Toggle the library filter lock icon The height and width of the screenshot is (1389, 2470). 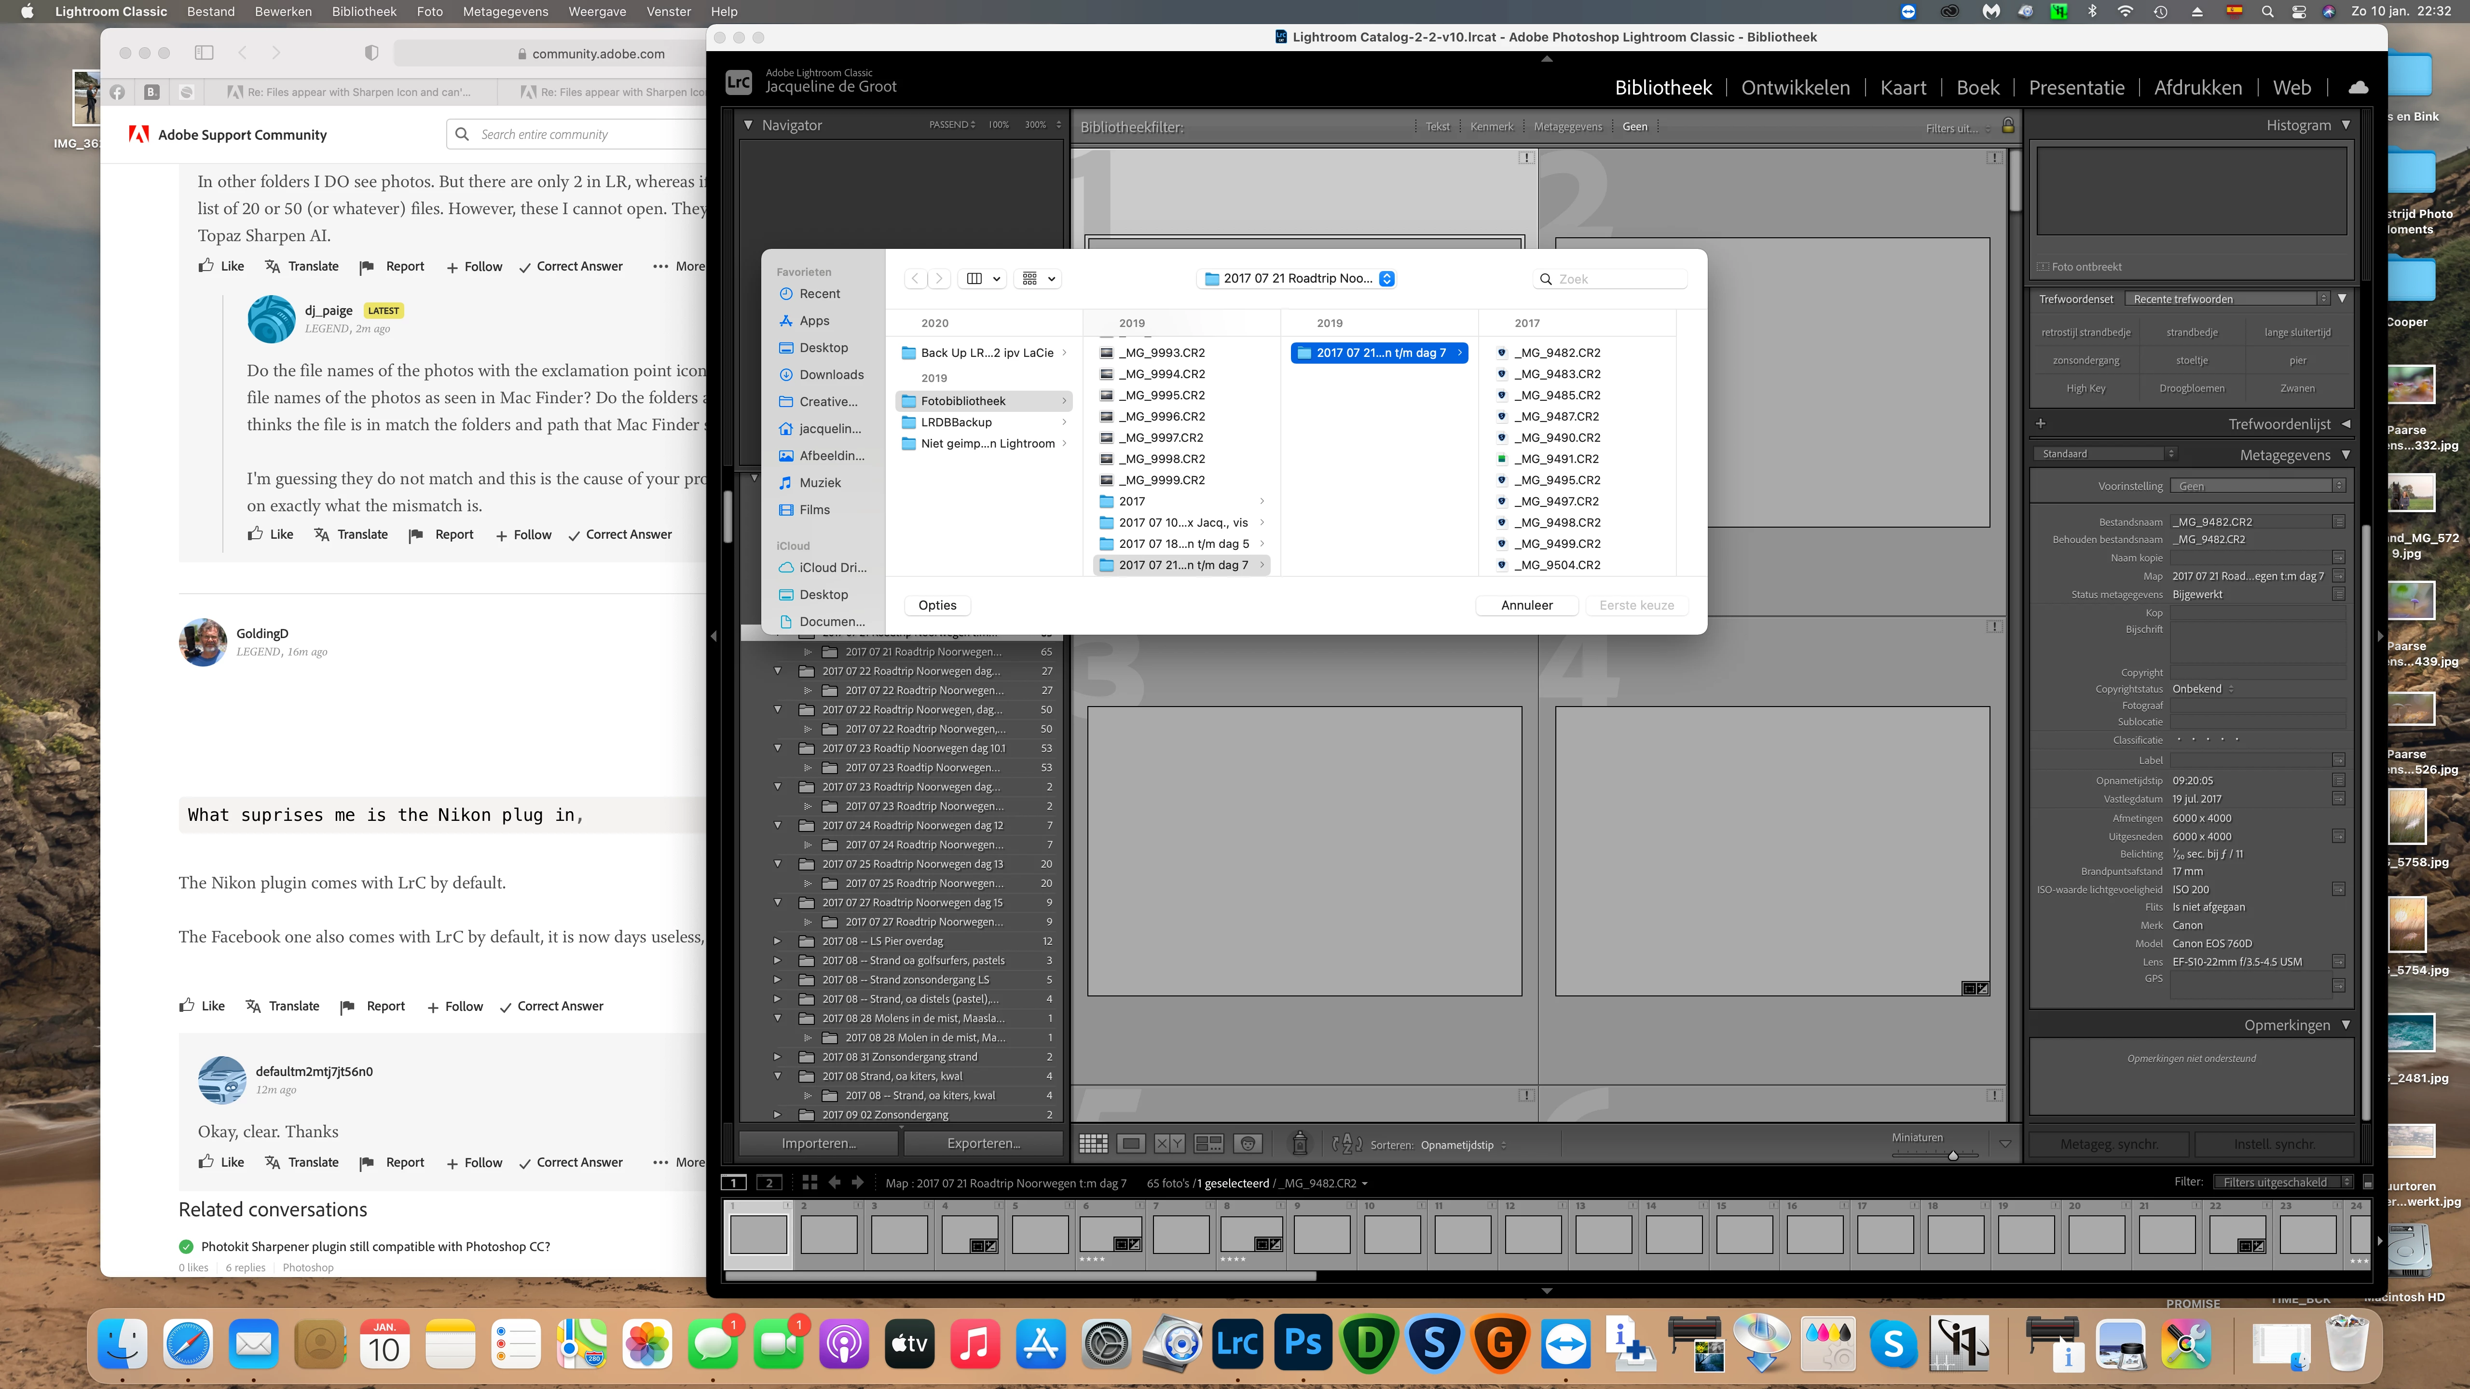[x=2008, y=126]
